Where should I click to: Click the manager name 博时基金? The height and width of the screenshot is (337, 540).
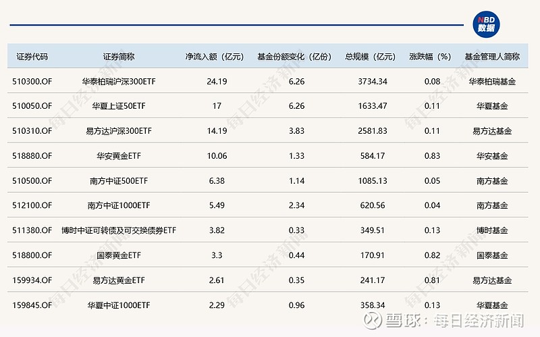[x=492, y=230]
